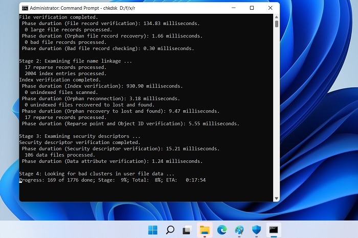Click 'Index verification completed.' line
Viewport: 358px width, 238px height.
pyautogui.click(x=60, y=80)
